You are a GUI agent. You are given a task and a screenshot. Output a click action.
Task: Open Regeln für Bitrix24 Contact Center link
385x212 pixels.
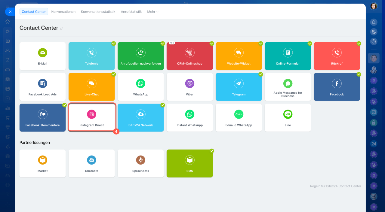coord(336,186)
